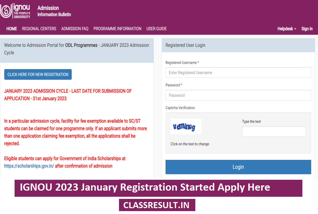
Task: Open REGIONAL CENTERS page
Action: pos(39,29)
